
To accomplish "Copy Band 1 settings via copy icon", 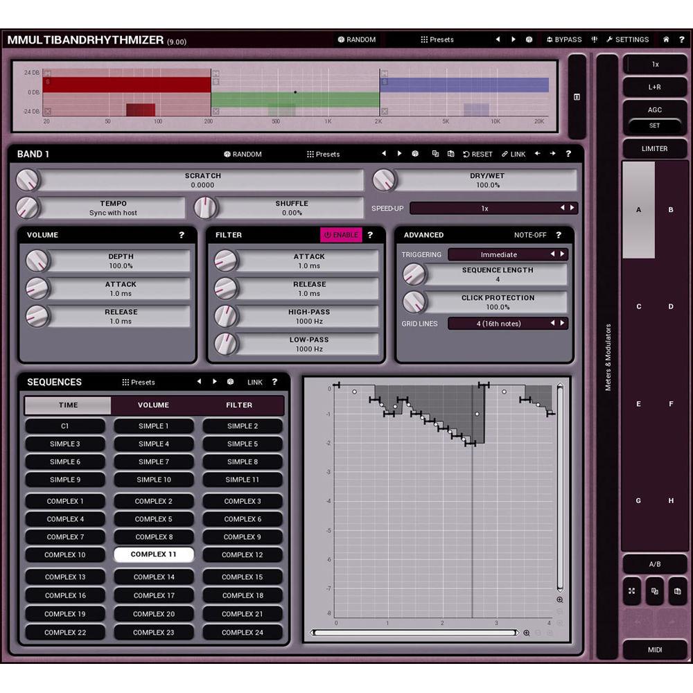I will click(435, 154).
